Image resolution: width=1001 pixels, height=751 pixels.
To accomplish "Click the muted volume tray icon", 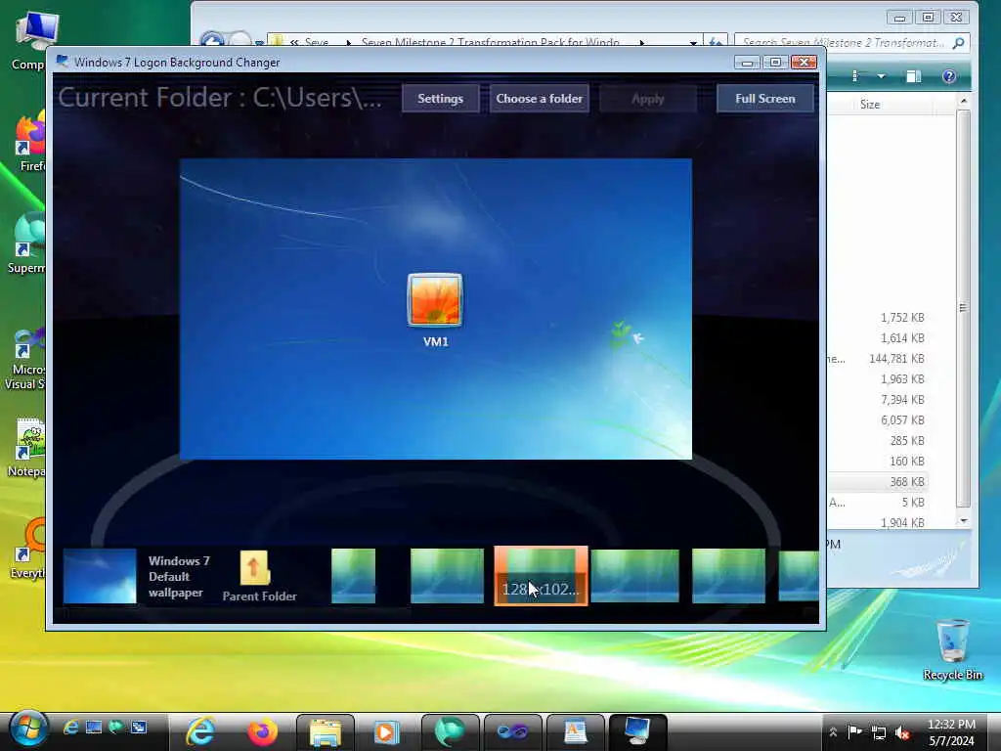I will tap(902, 732).
